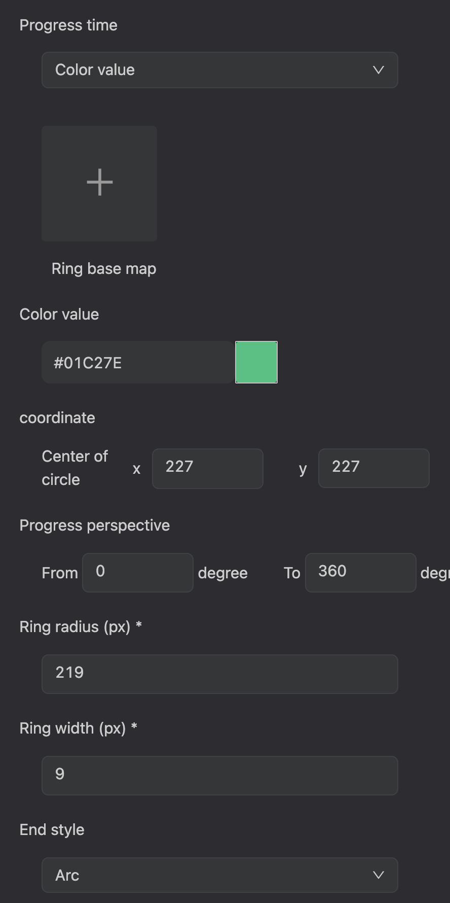Click the 'Ring radius (px)' label
The width and height of the screenshot is (450, 903).
pyautogui.click(x=74, y=627)
